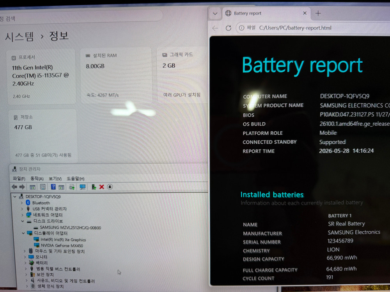Expand the 모니터 node
The image size is (390, 292).
25,257
